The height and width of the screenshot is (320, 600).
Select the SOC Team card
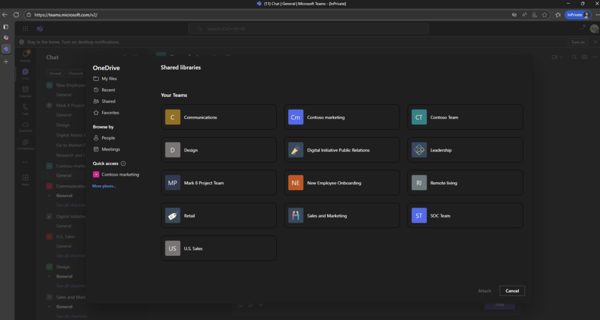coord(465,216)
